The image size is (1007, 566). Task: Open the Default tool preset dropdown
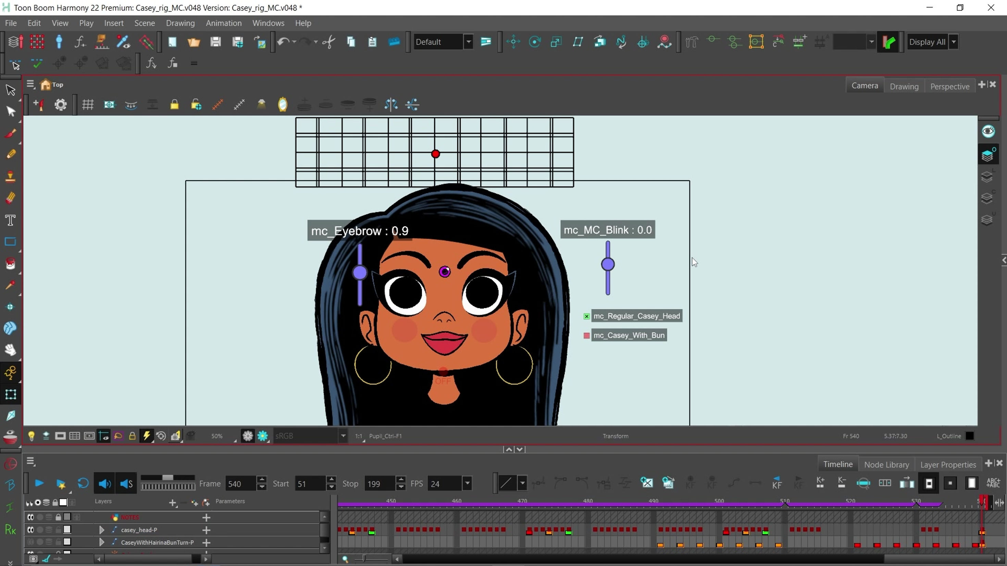[468, 42]
